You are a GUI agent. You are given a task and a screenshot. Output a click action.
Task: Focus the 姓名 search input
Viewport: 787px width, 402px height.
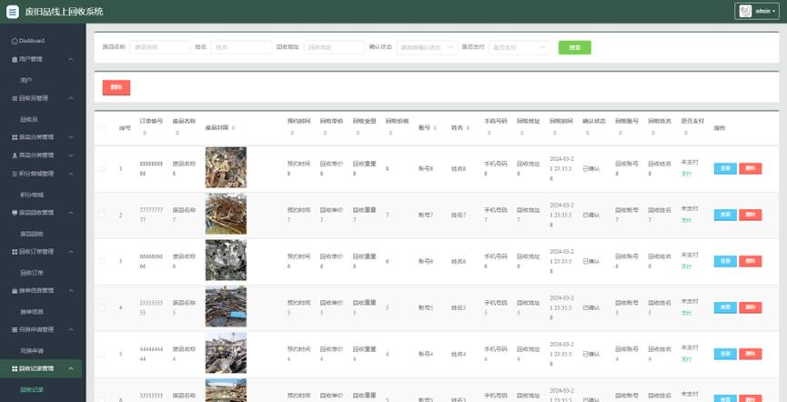[241, 47]
